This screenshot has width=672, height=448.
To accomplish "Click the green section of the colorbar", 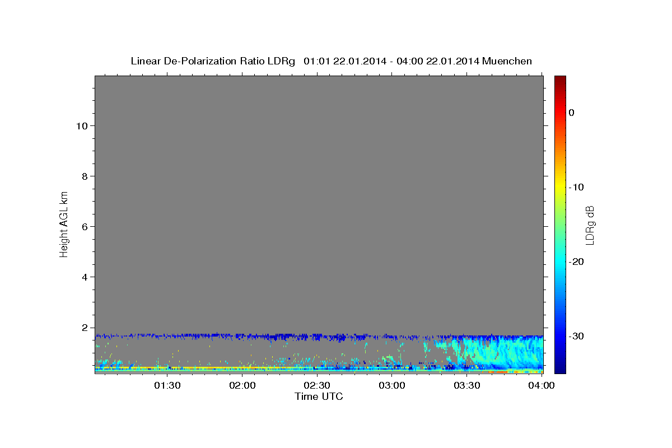I will tap(560, 224).
